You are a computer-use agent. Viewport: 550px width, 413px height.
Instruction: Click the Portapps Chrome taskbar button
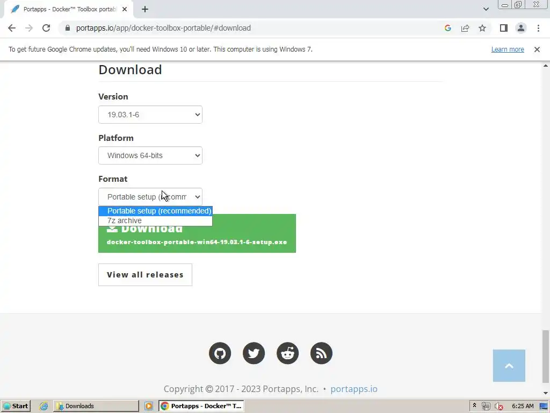tap(201, 406)
